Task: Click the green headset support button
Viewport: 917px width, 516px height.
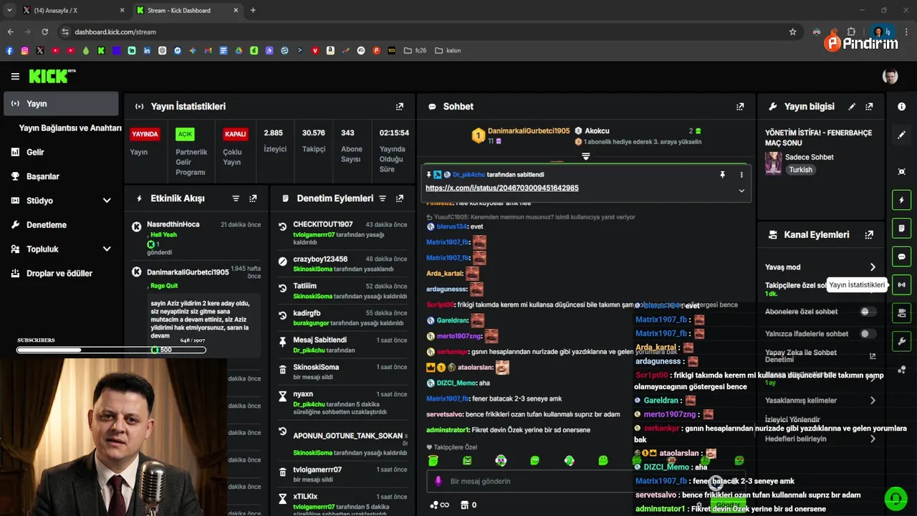Action: 895,497
